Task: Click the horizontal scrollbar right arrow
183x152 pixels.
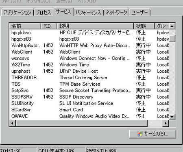Action: (166, 123)
